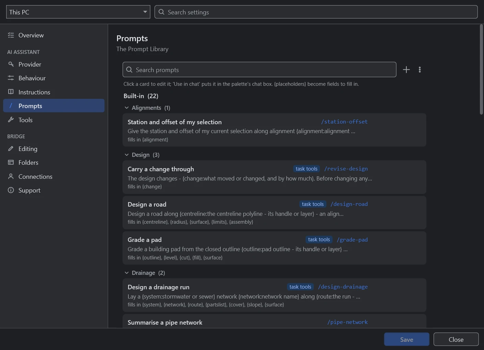The width and height of the screenshot is (484, 350).
Task: Click the /station-offset command link
Action: 344,122
